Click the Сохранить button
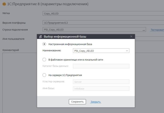Viewport: 164px width, 113px height. (x=77, y=102)
